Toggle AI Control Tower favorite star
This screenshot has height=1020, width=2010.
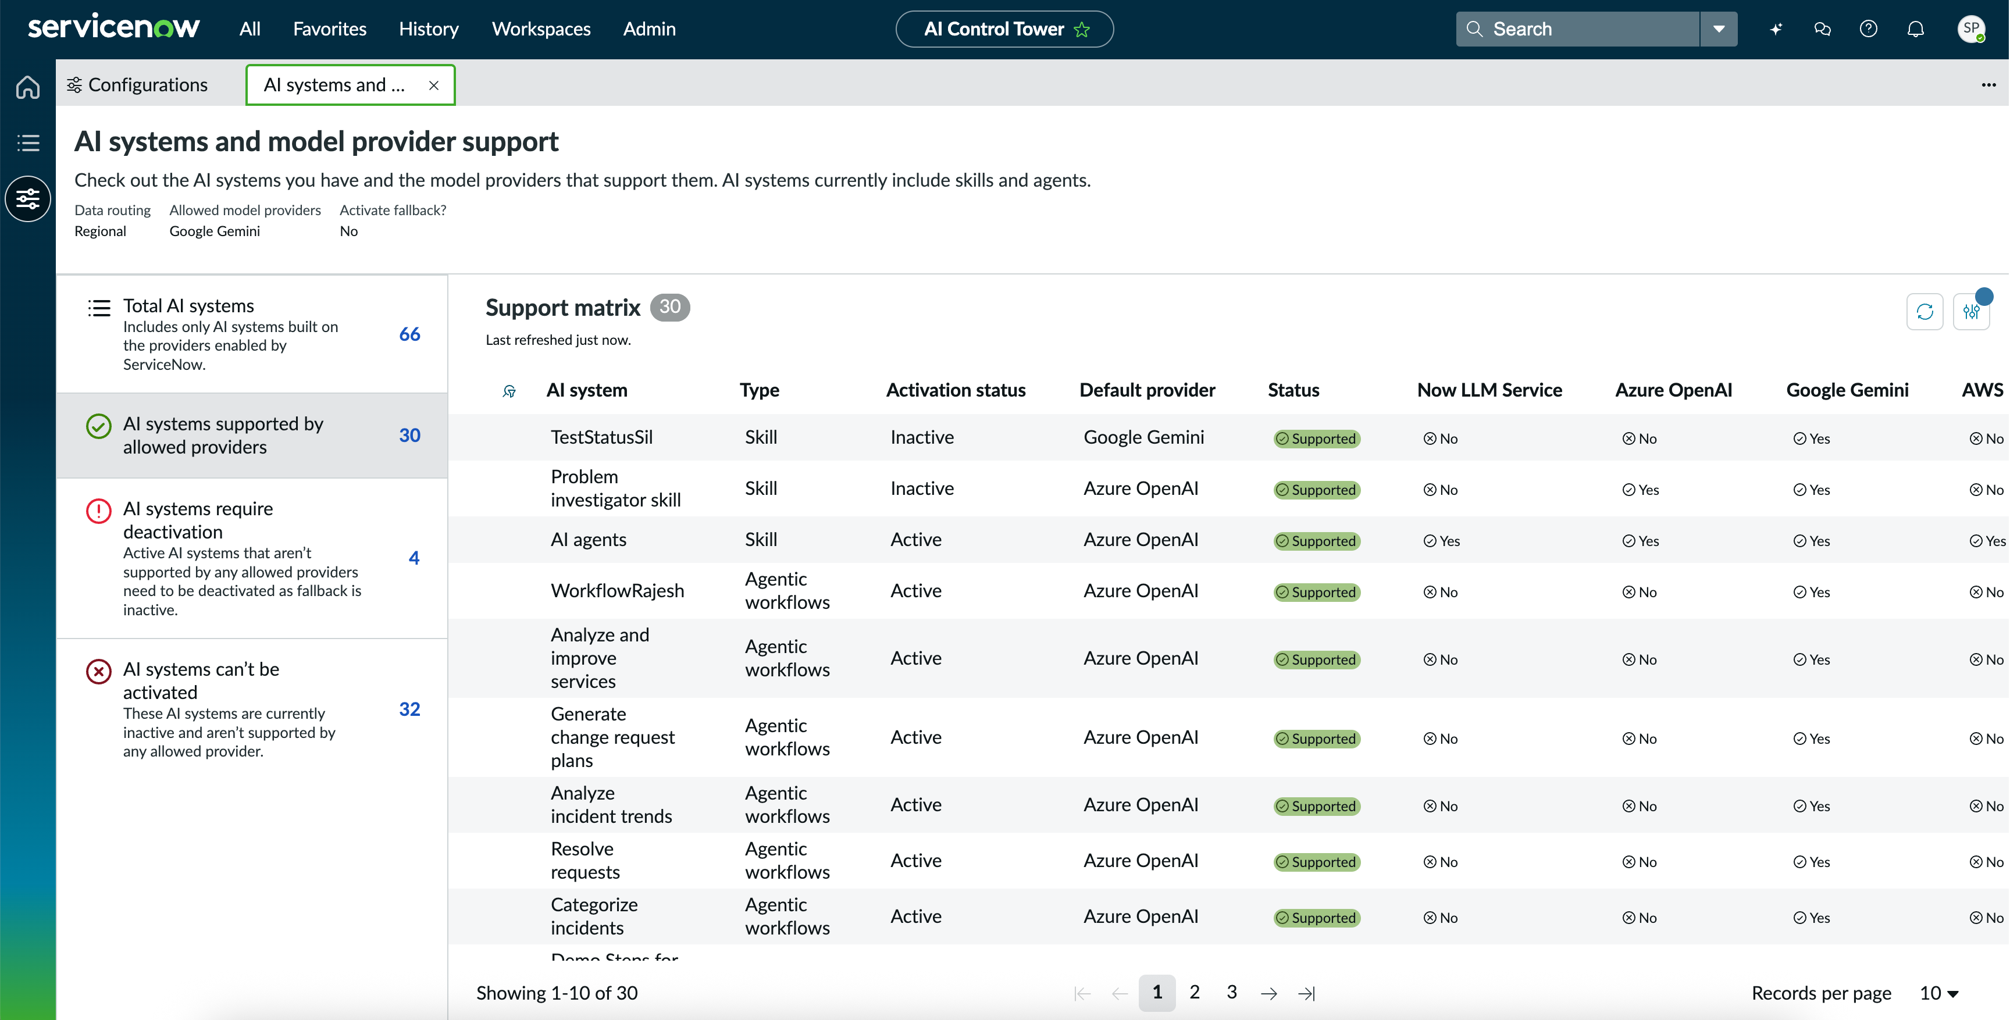pos(1081,30)
